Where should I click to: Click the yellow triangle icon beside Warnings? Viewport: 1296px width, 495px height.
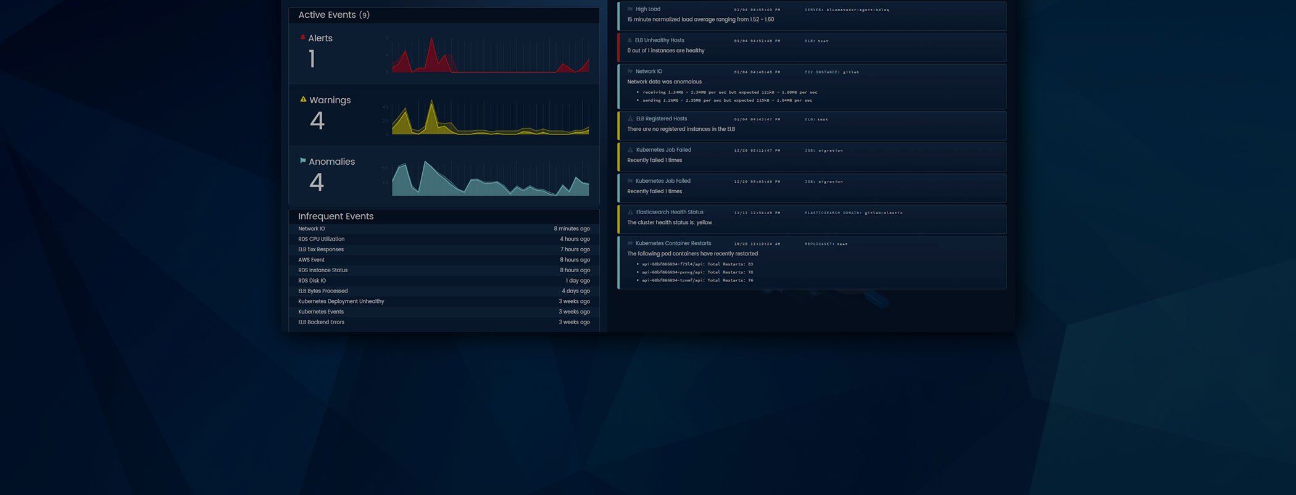303,99
